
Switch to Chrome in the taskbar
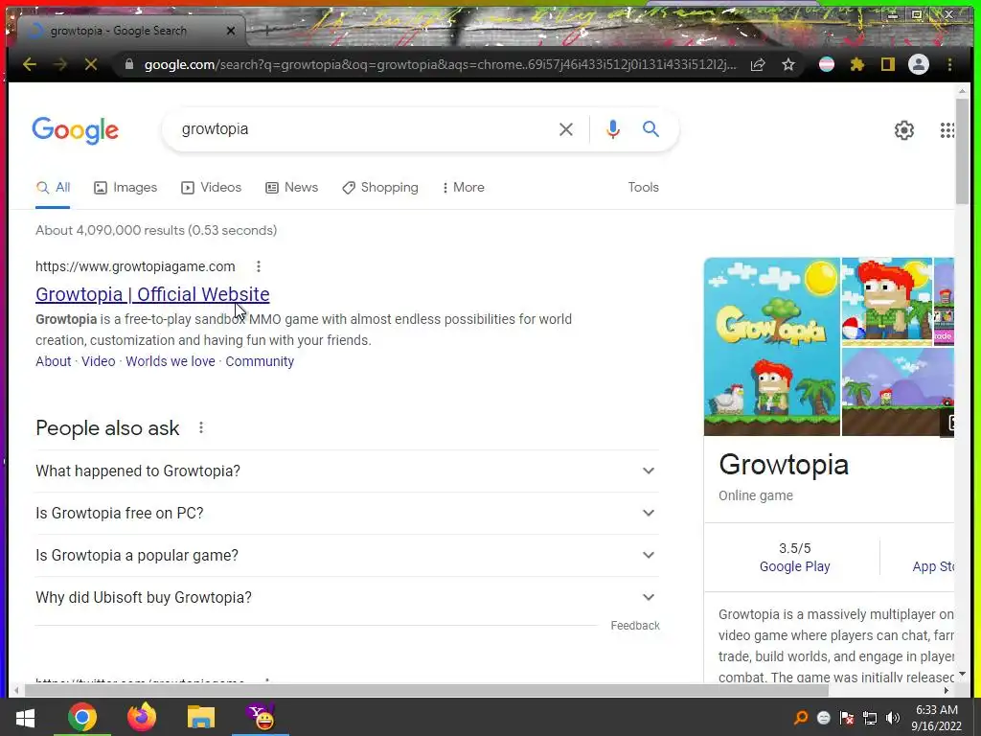click(82, 717)
